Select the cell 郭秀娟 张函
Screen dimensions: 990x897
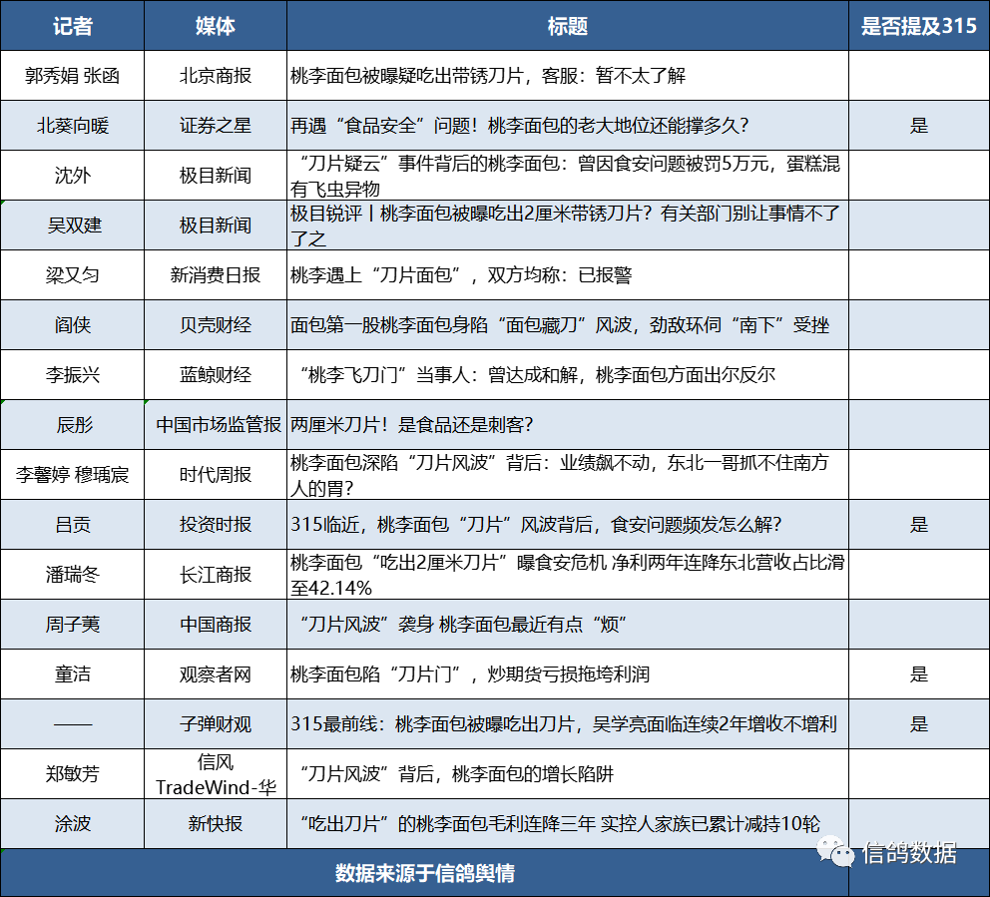point(72,76)
